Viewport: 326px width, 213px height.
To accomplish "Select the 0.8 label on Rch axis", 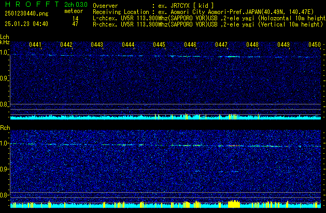I will tap(4, 195).
